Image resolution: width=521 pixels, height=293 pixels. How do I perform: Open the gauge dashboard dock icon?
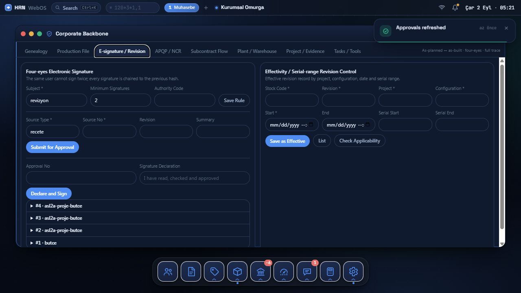coord(284,271)
